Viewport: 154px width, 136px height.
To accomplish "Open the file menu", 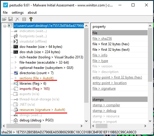I will click(x=5, y=13).
